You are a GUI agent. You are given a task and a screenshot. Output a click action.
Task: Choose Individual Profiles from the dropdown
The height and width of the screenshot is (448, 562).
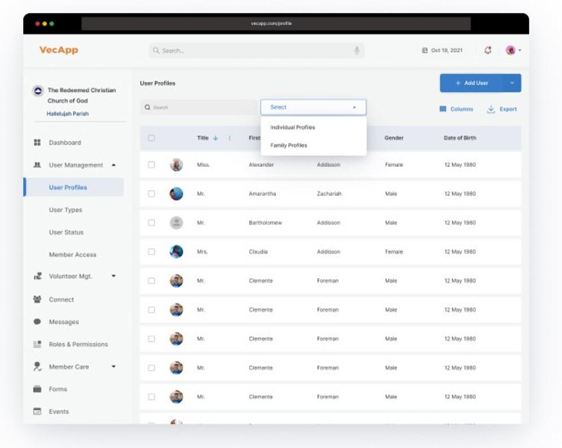[292, 128]
